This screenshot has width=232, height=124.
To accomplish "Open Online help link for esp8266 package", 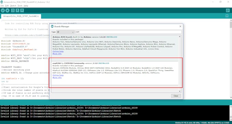I will click(x=58, y=75).
